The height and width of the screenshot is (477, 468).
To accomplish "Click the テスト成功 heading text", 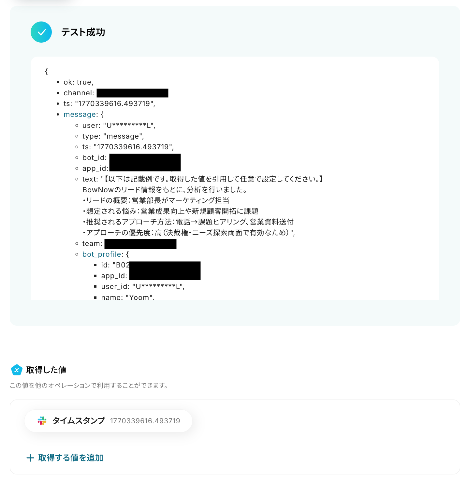I will tap(83, 32).
